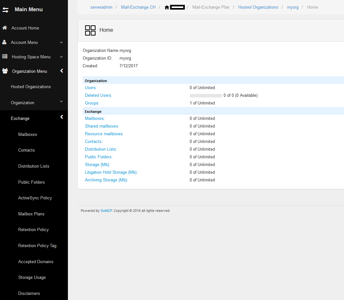This screenshot has height=300, width=344.
Task: Open Retention Policy in the sidebar
Action: [33, 230]
